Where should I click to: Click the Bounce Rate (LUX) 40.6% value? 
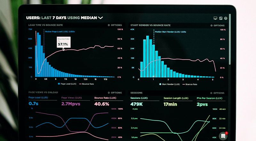point(101,104)
